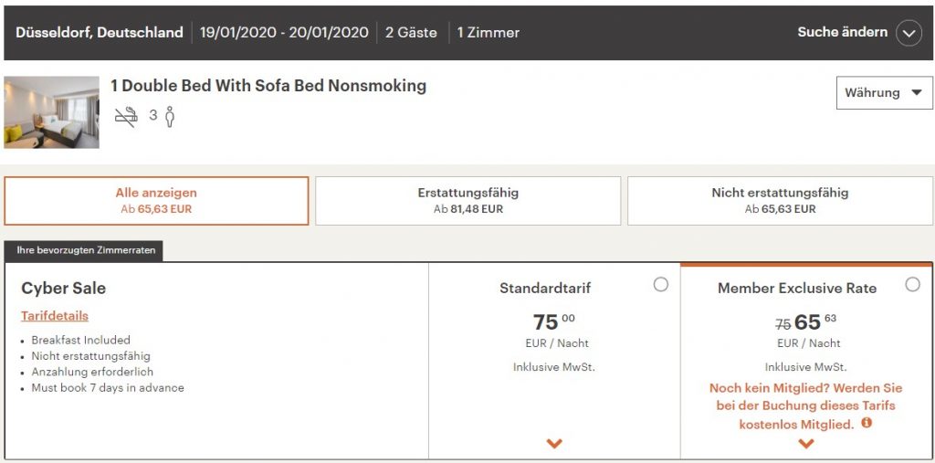The width and height of the screenshot is (935, 463).
Task: Click Suche ändern to modify search
Action: tap(842, 32)
